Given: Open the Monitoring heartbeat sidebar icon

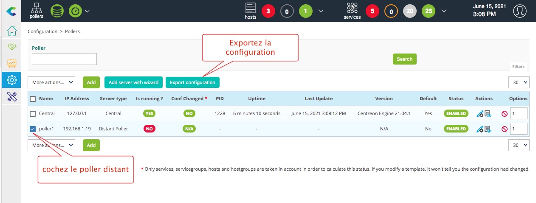Looking at the screenshot, I should tap(11, 47).
